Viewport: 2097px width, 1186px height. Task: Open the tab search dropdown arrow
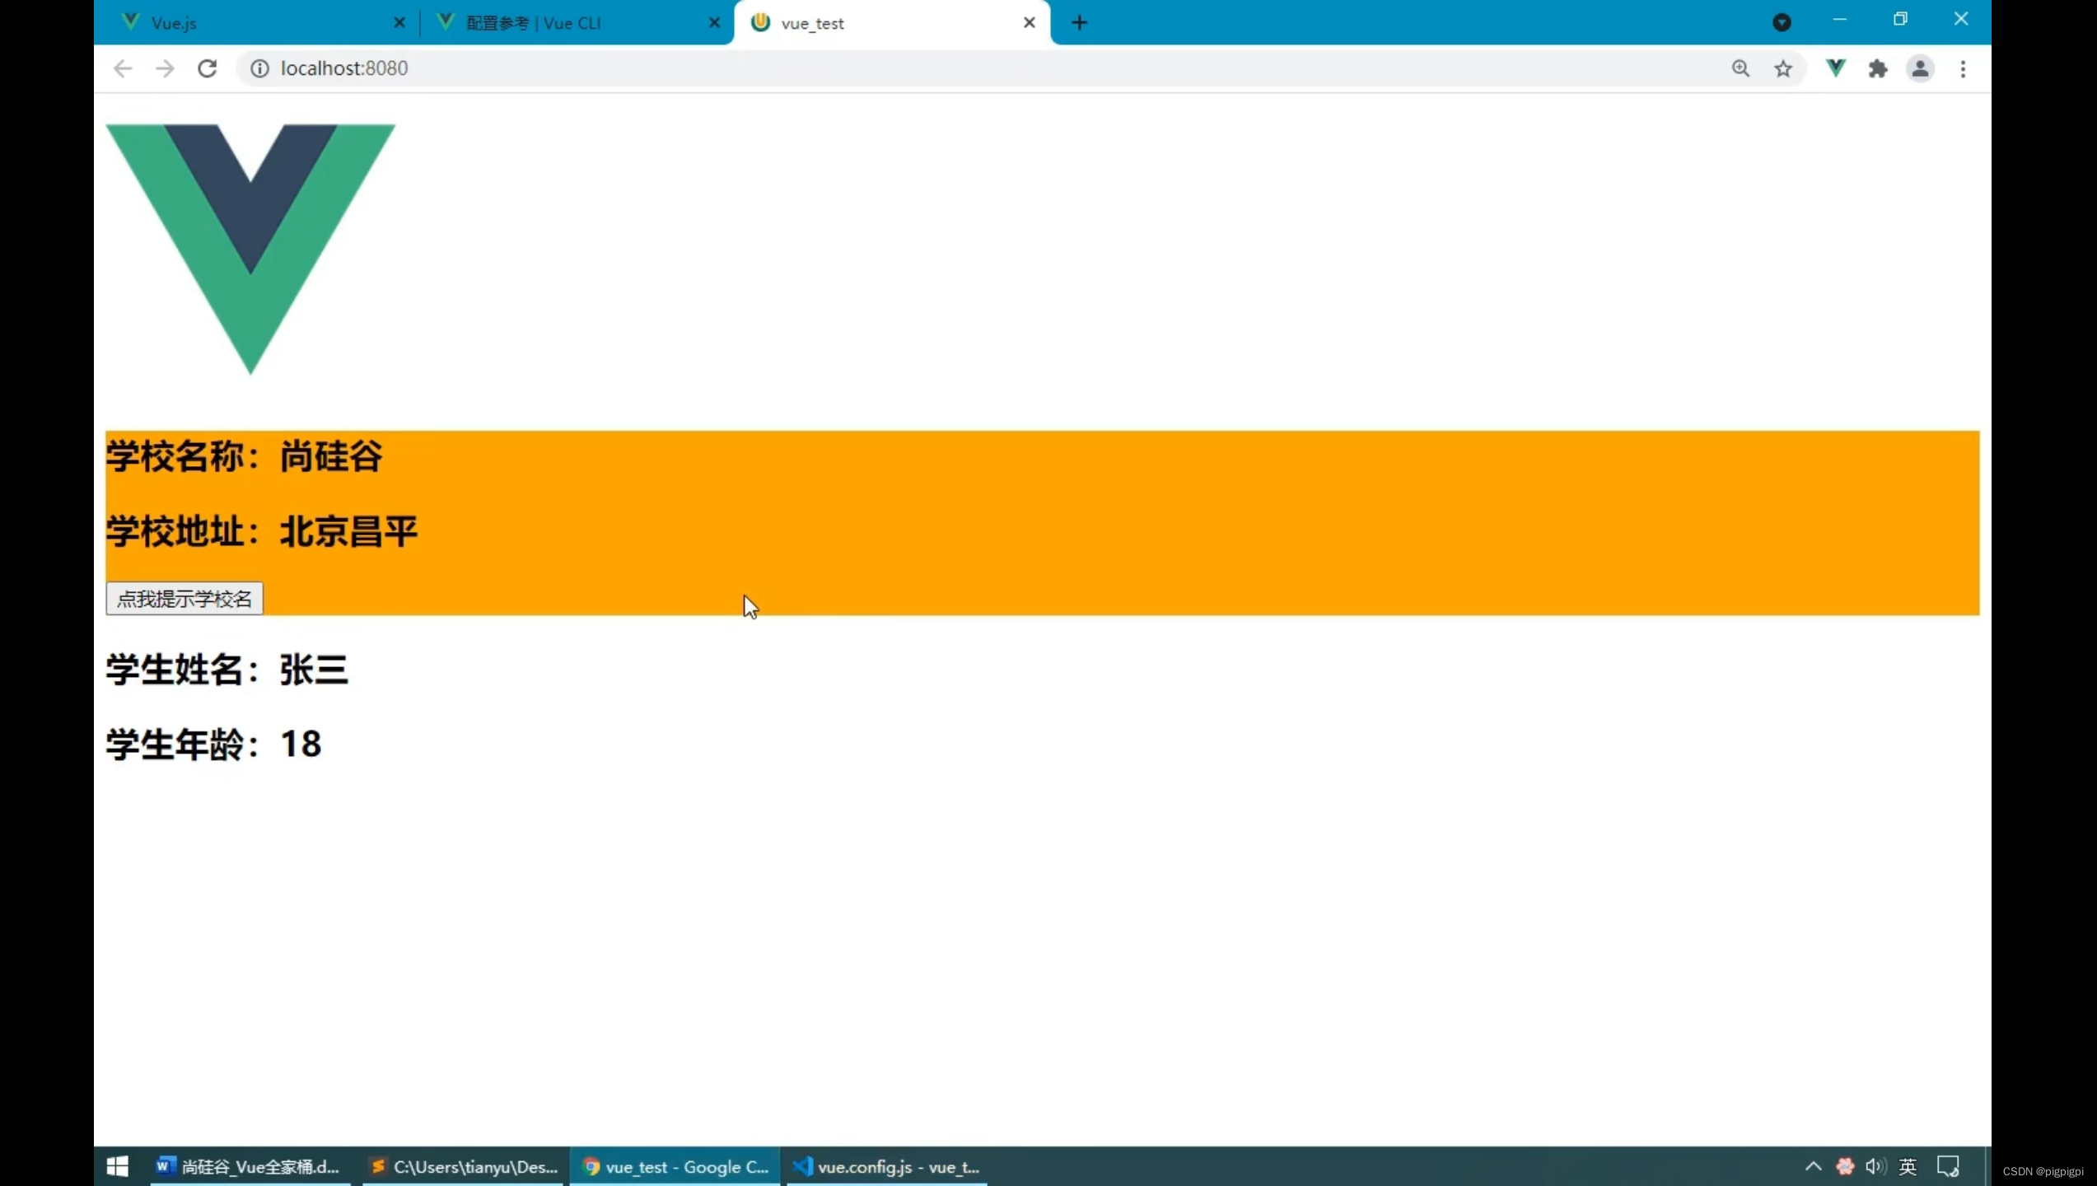coord(1782,22)
